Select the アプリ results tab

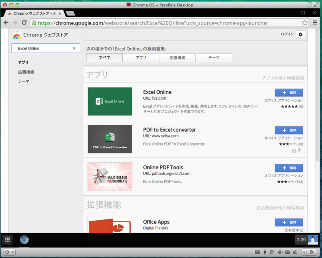(x=141, y=57)
